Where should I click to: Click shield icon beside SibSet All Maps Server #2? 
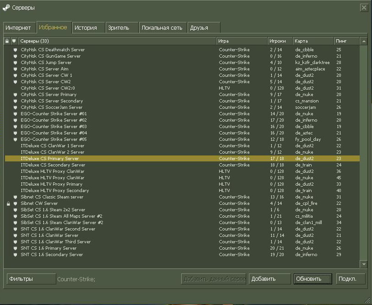click(16, 216)
